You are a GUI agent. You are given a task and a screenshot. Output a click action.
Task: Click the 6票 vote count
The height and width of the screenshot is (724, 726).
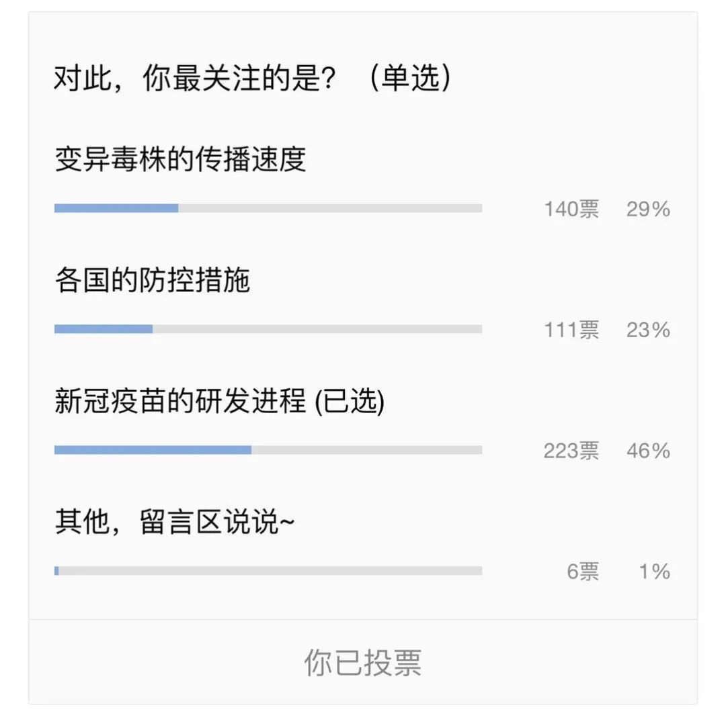[x=582, y=572]
